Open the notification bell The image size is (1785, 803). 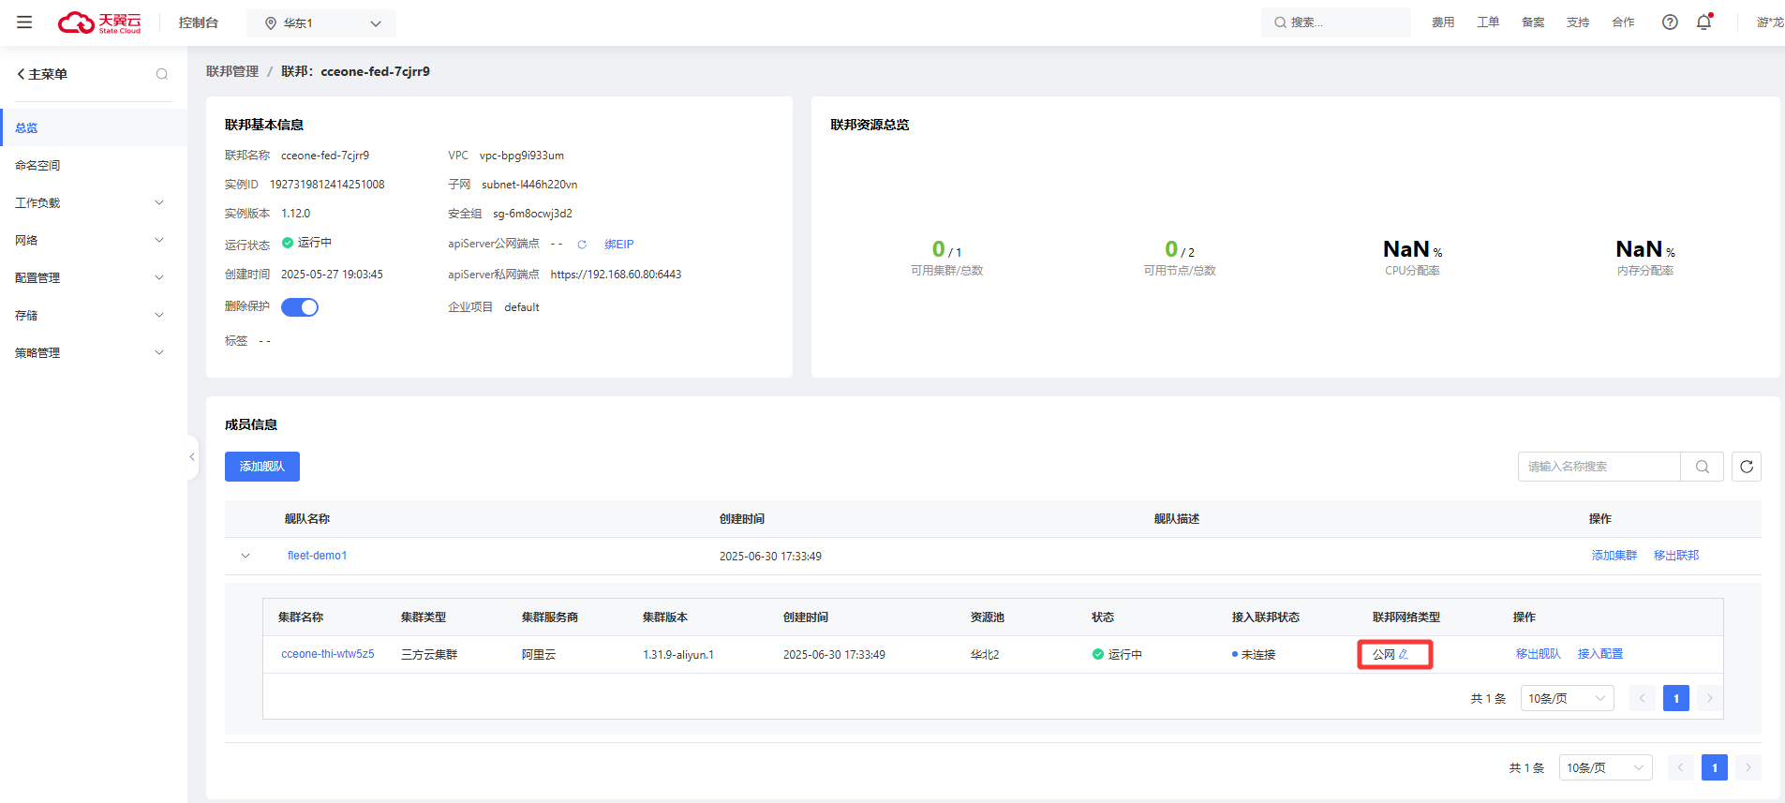(1703, 22)
